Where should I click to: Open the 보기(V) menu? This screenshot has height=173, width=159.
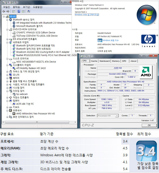[x=26, y=7]
